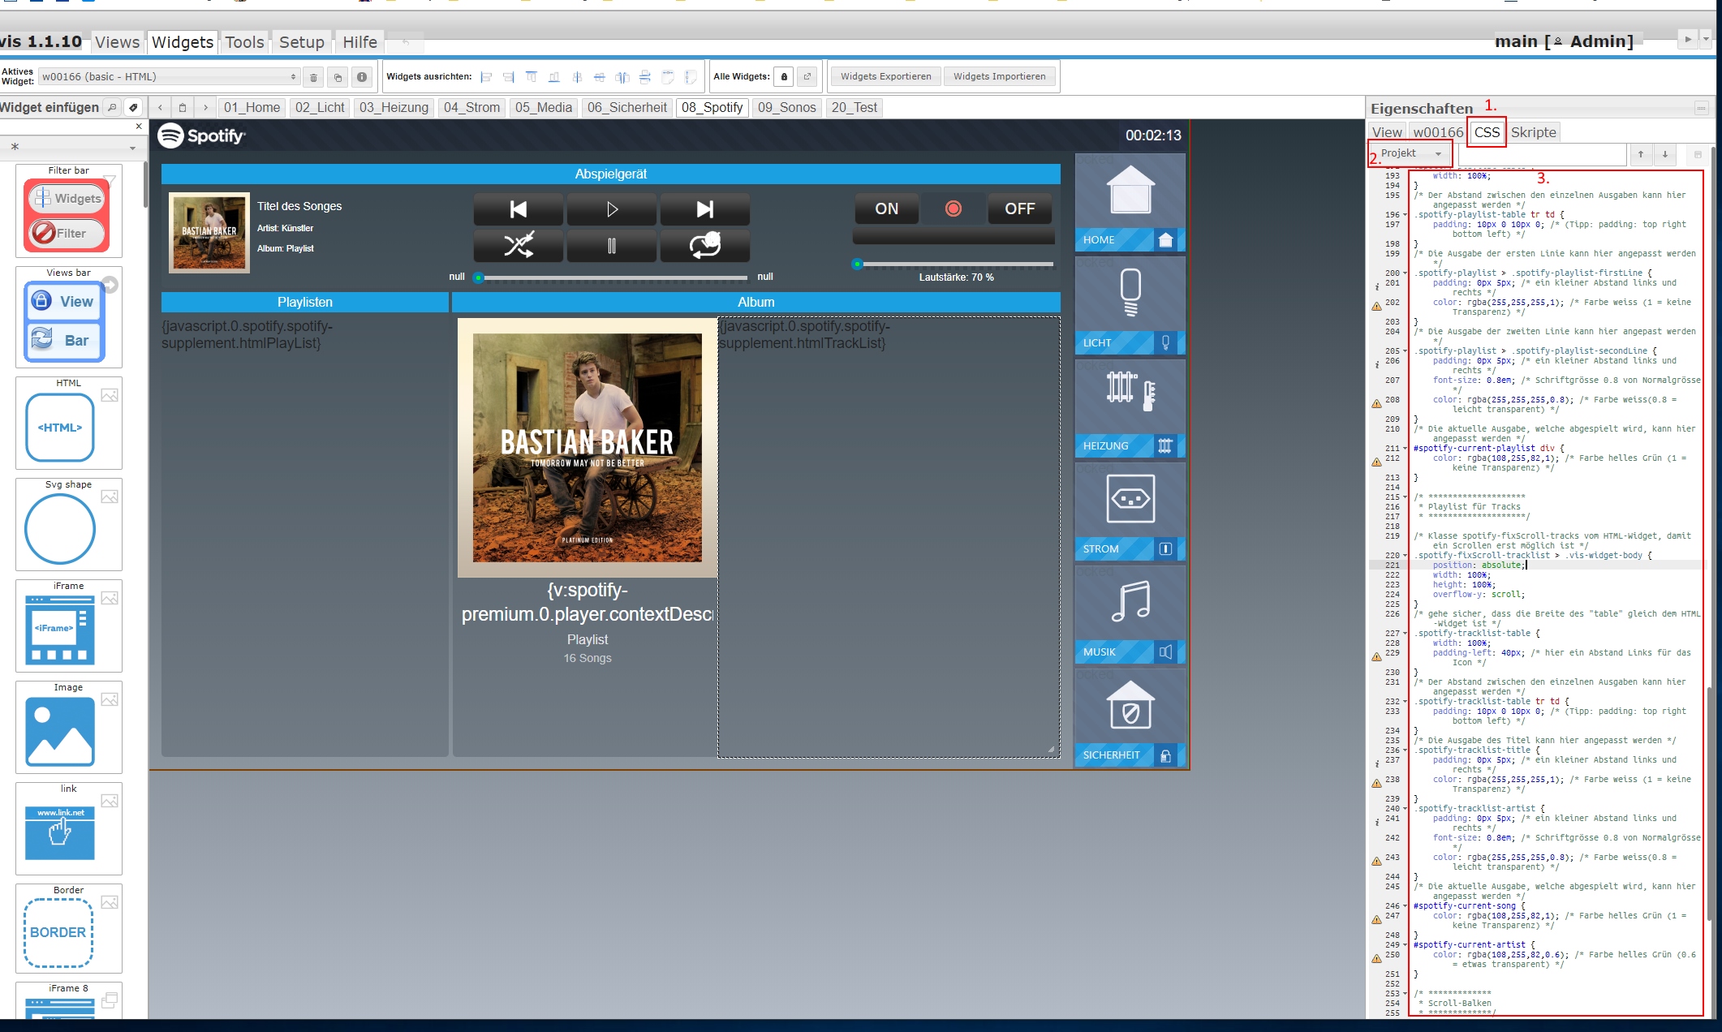This screenshot has height=1032, width=1722.
Task: Open the Aktives Widget dropdown
Action: point(170,77)
